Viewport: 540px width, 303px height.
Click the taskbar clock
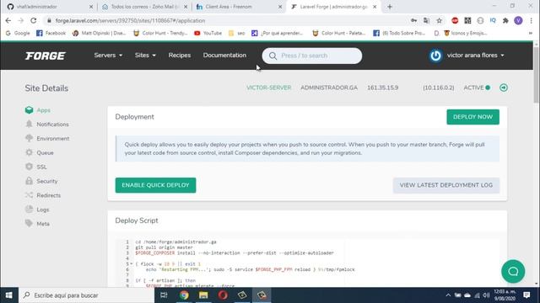coord(505,295)
